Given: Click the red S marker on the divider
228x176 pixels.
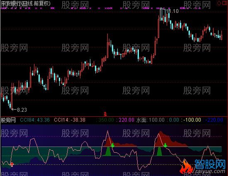Looking at the screenshot, I should (x=105, y=114).
